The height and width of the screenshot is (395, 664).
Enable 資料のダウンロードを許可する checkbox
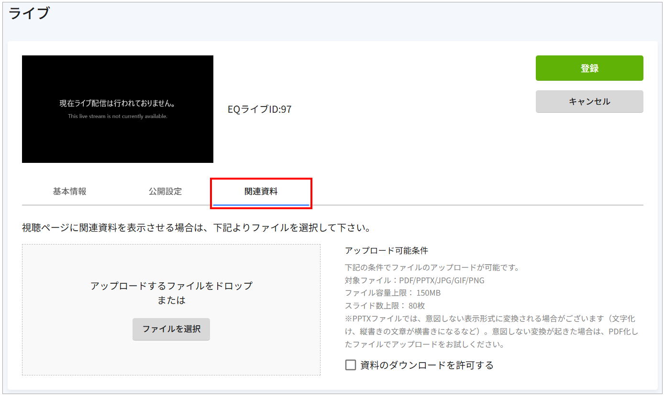(351, 365)
